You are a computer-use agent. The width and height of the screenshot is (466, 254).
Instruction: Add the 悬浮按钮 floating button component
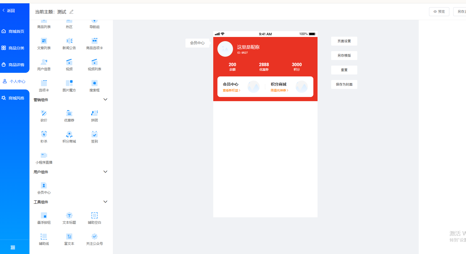(x=44, y=218)
